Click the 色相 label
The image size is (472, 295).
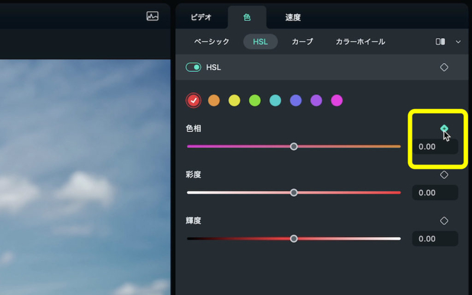click(194, 129)
